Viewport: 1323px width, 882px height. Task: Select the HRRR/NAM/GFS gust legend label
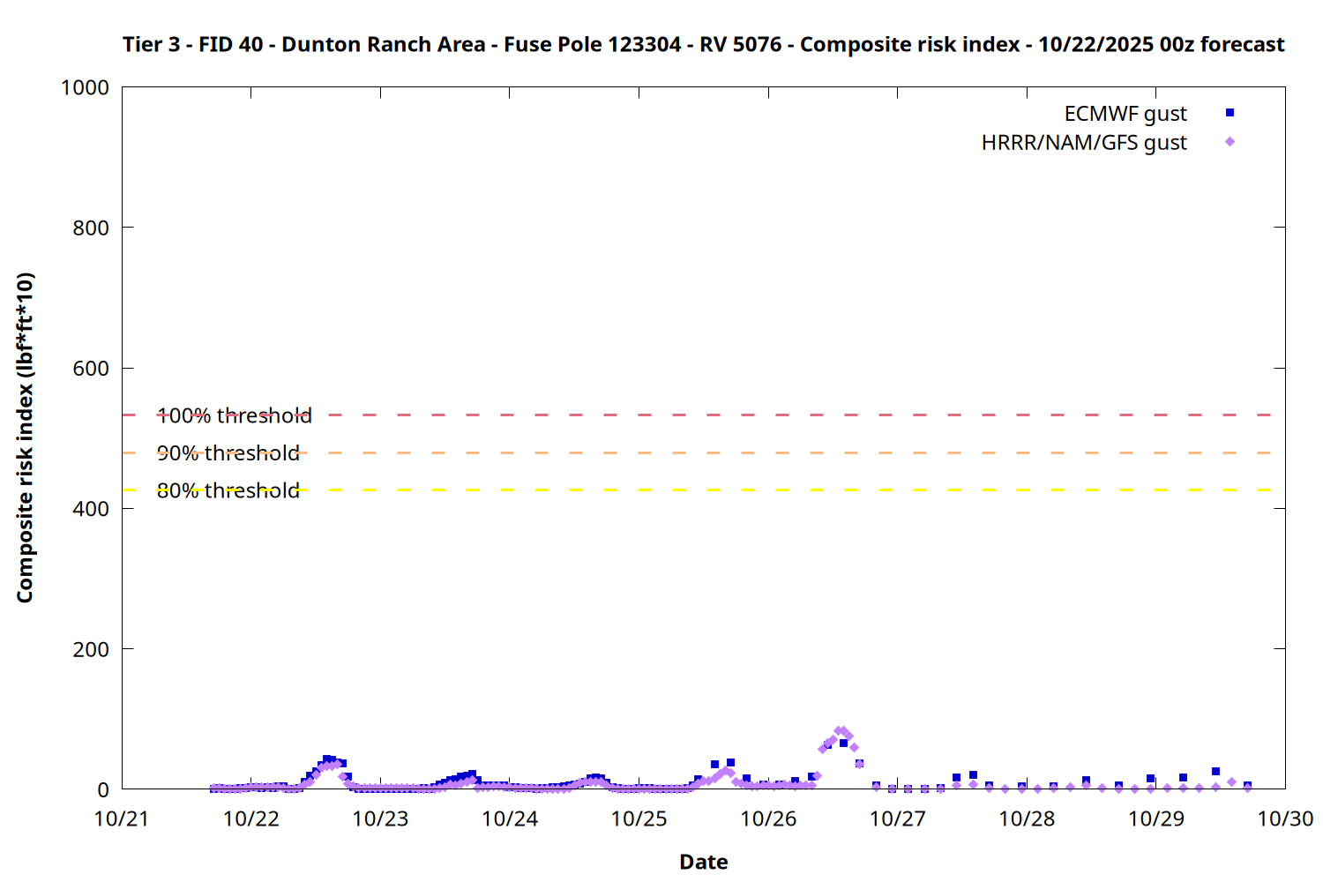coord(1083,143)
